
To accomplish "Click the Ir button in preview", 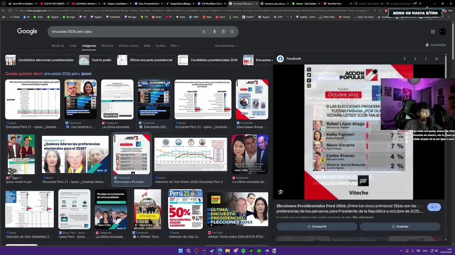I will 434,207.
